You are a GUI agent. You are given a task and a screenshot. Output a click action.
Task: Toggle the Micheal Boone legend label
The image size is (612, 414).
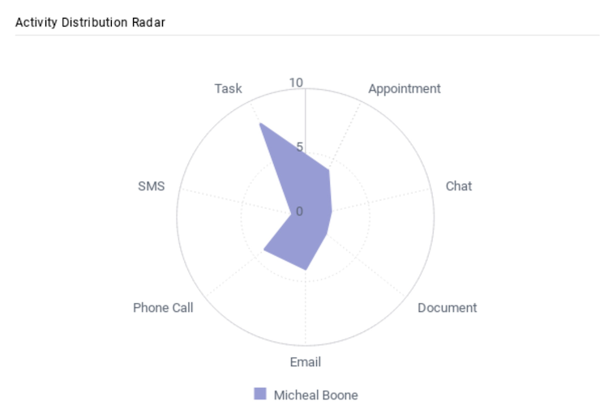point(316,395)
